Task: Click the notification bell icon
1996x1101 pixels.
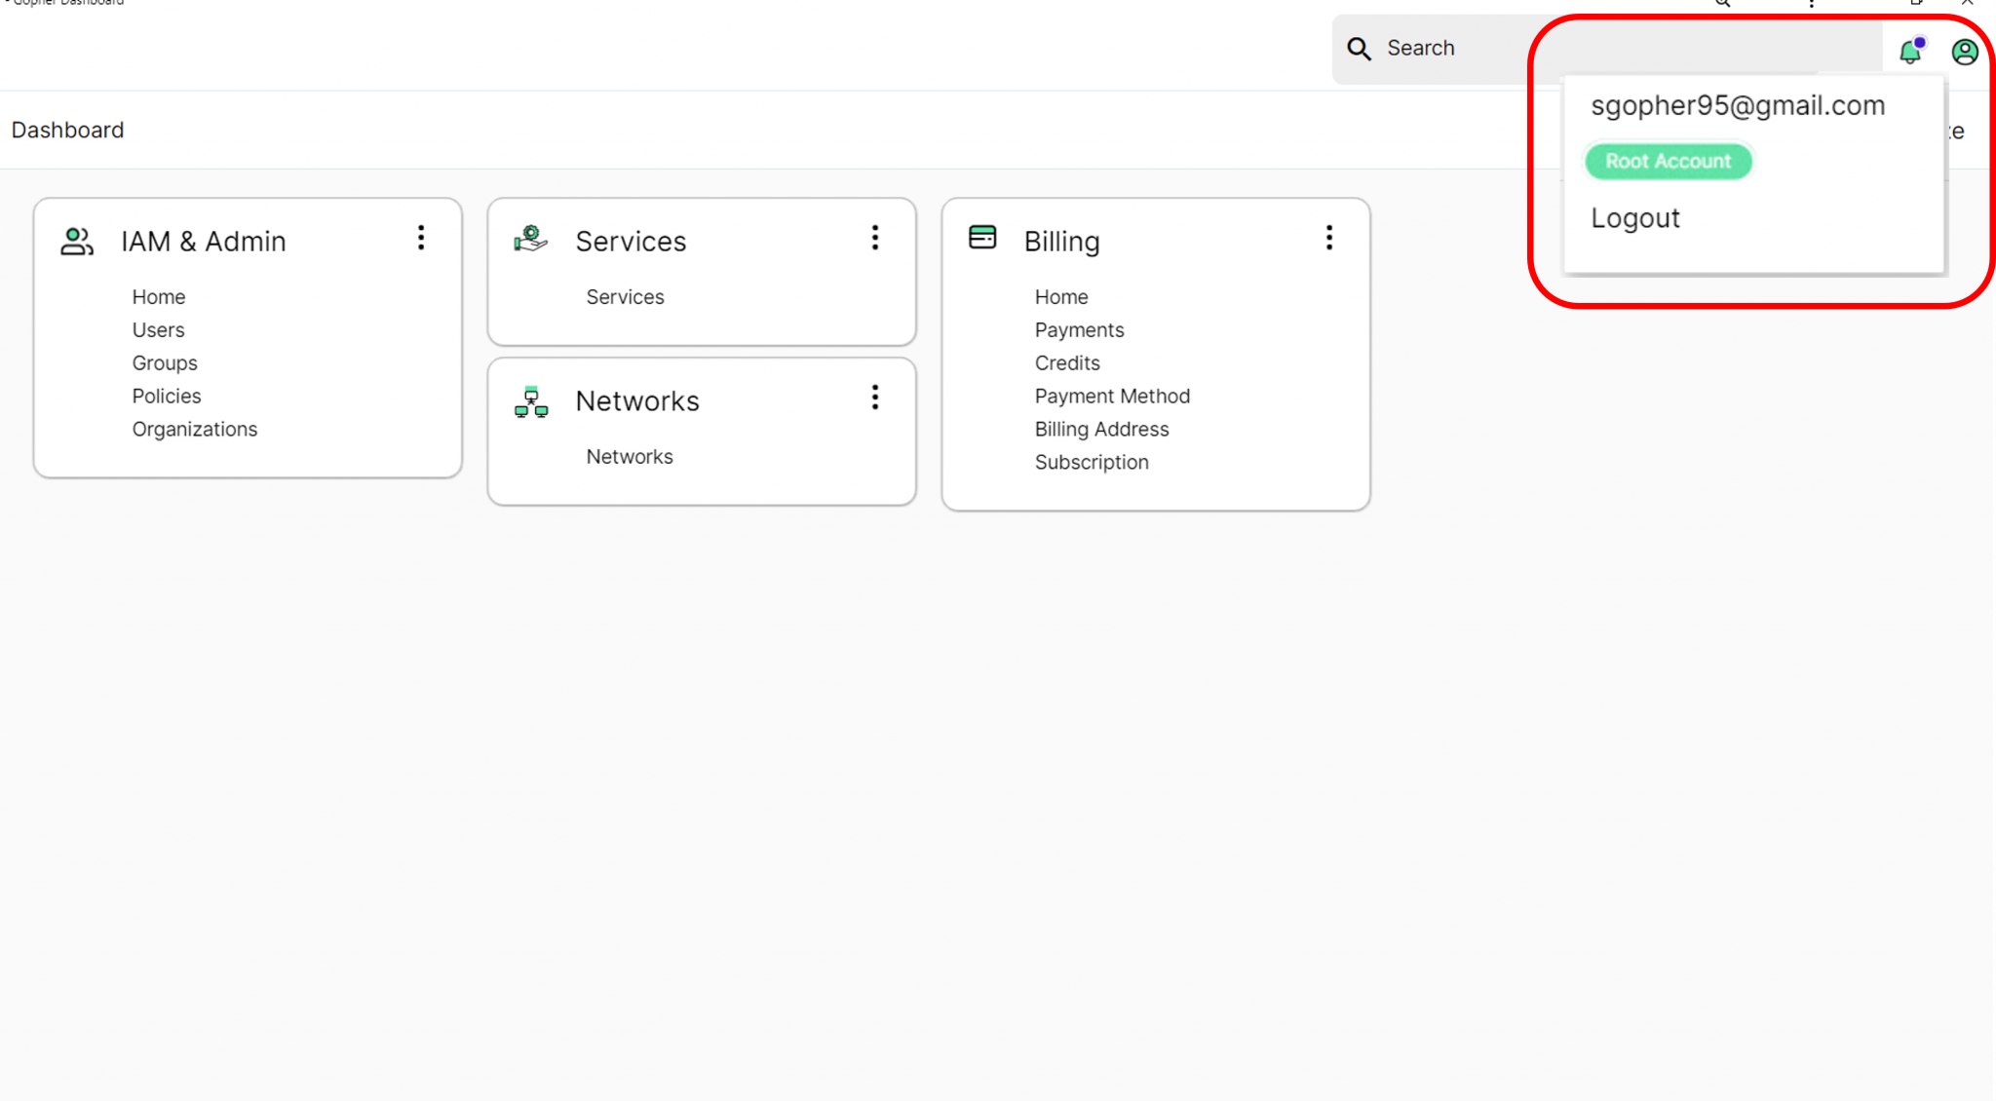Action: [x=1910, y=52]
